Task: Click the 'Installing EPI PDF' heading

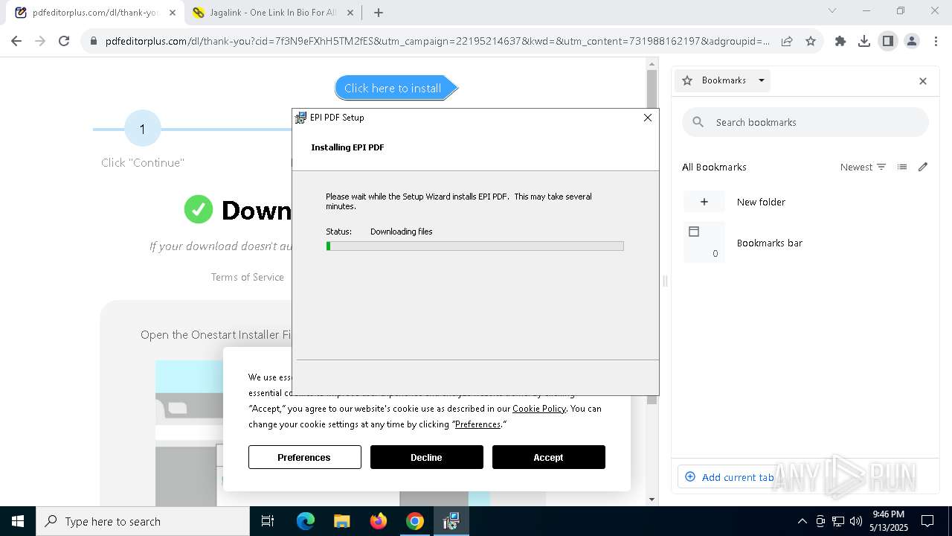Action: point(347,147)
